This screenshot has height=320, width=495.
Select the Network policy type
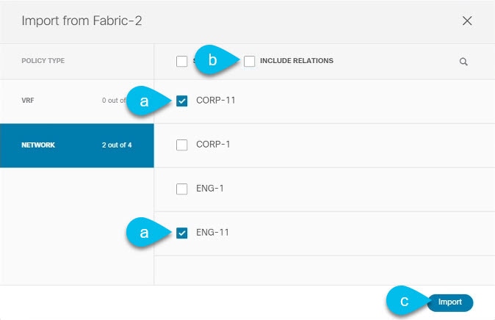77,145
